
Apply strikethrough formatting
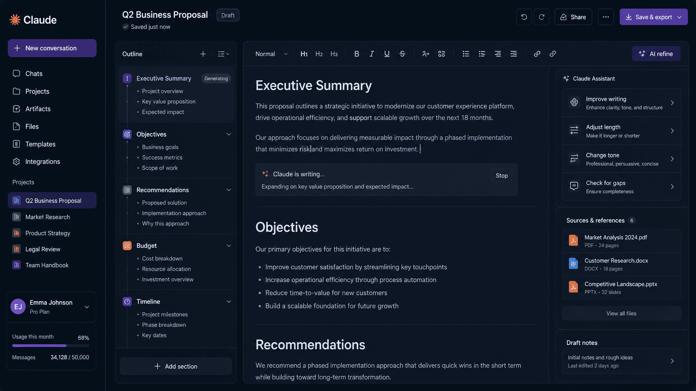click(x=402, y=54)
